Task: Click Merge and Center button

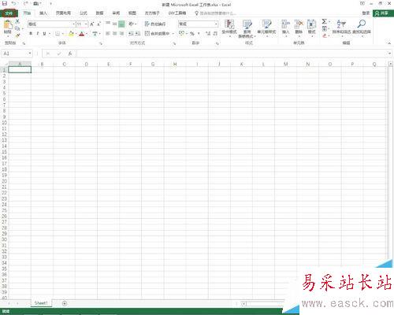Action: pos(158,34)
